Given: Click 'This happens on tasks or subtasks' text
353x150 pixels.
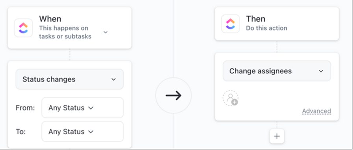Looking at the screenshot, I should [x=65, y=32].
